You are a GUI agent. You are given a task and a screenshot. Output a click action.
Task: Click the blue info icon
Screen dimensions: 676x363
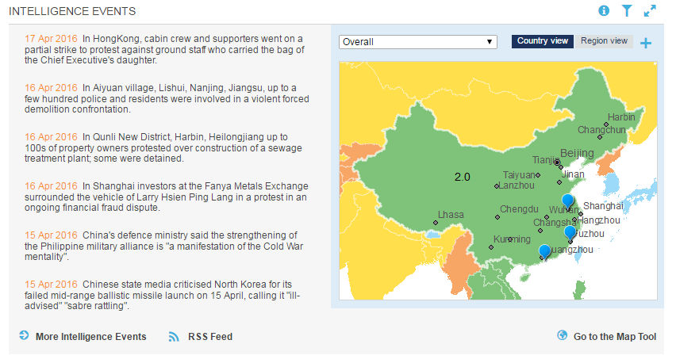(604, 11)
